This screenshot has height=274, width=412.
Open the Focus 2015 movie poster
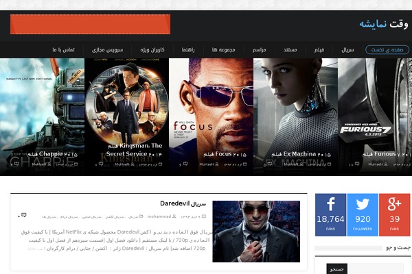211,116
